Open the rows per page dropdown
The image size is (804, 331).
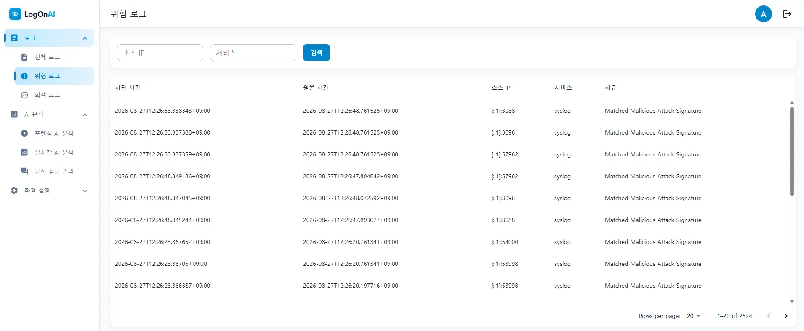point(693,316)
